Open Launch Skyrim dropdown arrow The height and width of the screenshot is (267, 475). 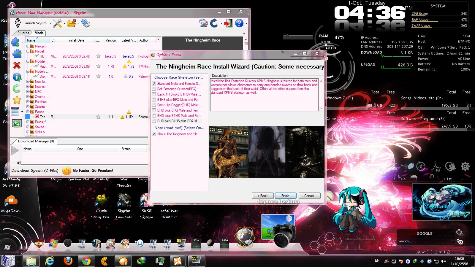50,23
